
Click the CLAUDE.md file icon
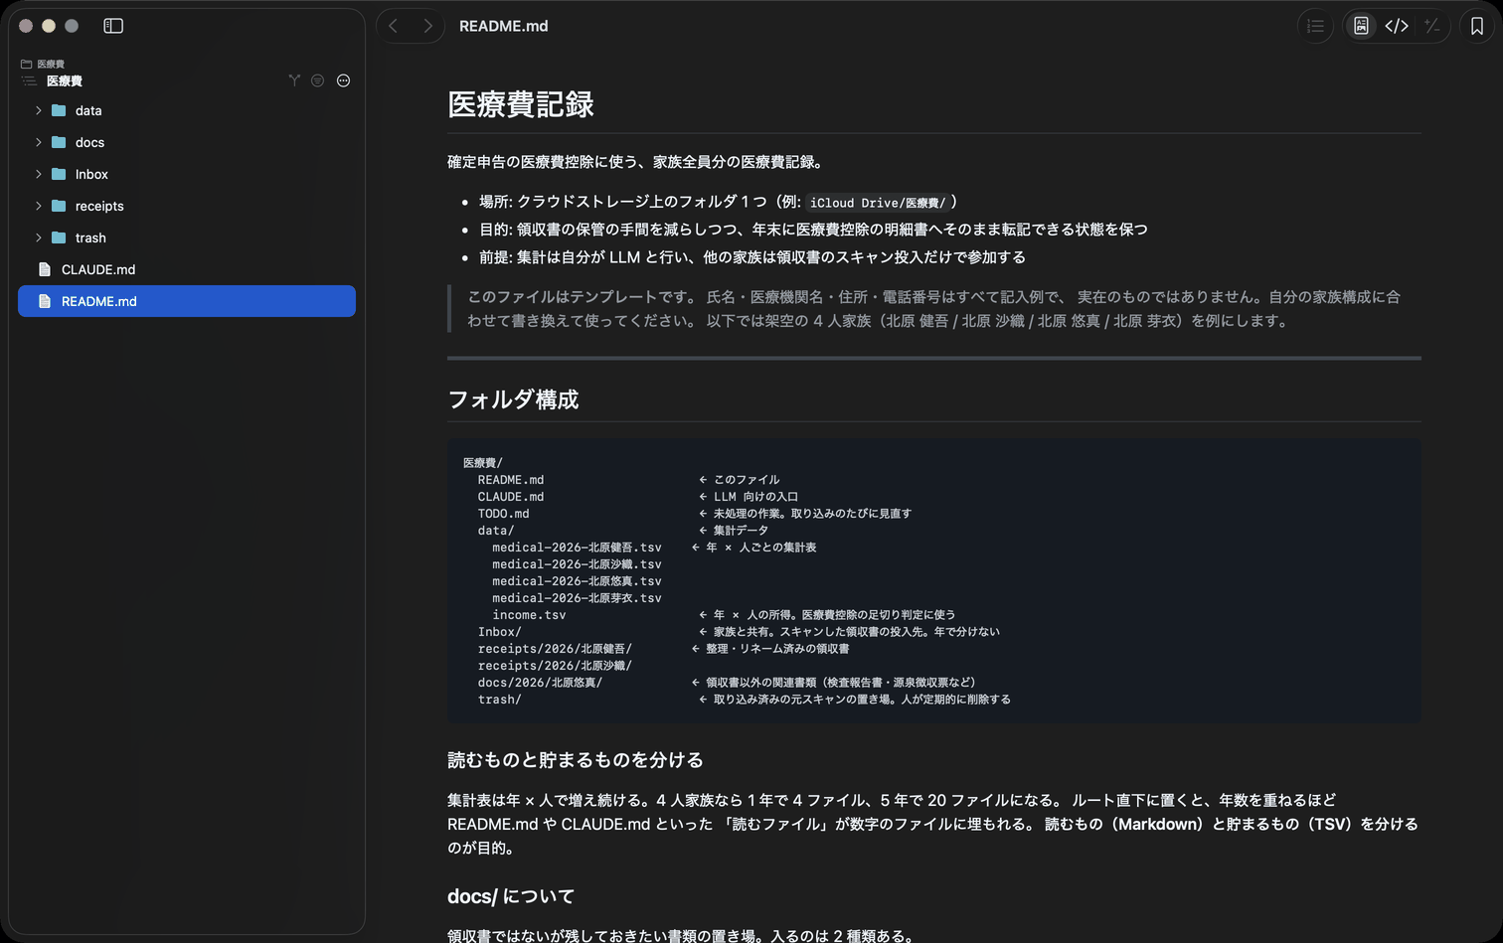click(45, 269)
